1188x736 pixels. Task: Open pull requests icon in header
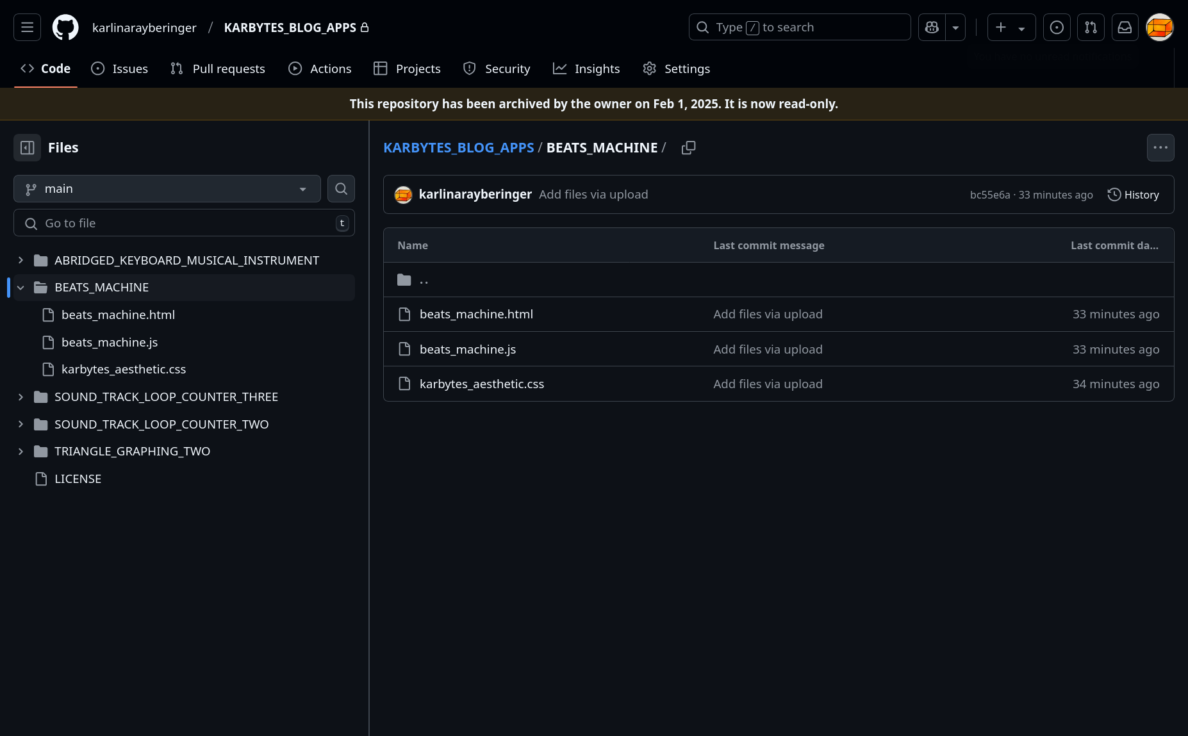click(x=1091, y=27)
